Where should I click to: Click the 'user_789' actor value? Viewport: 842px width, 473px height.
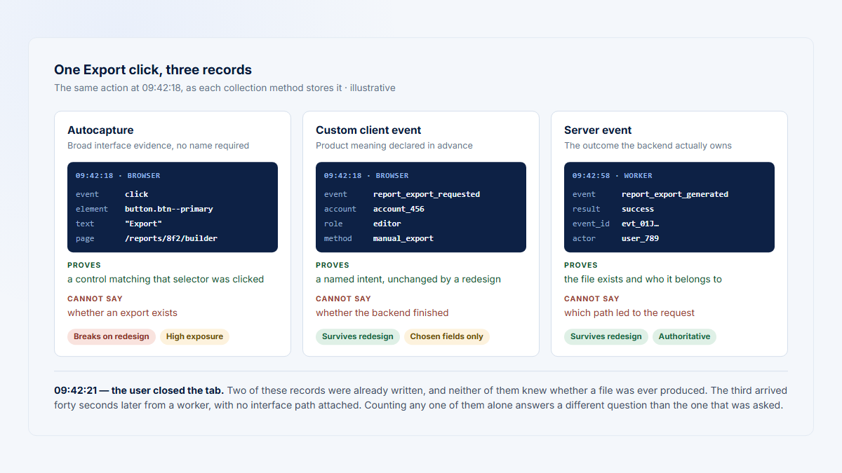(x=640, y=238)
